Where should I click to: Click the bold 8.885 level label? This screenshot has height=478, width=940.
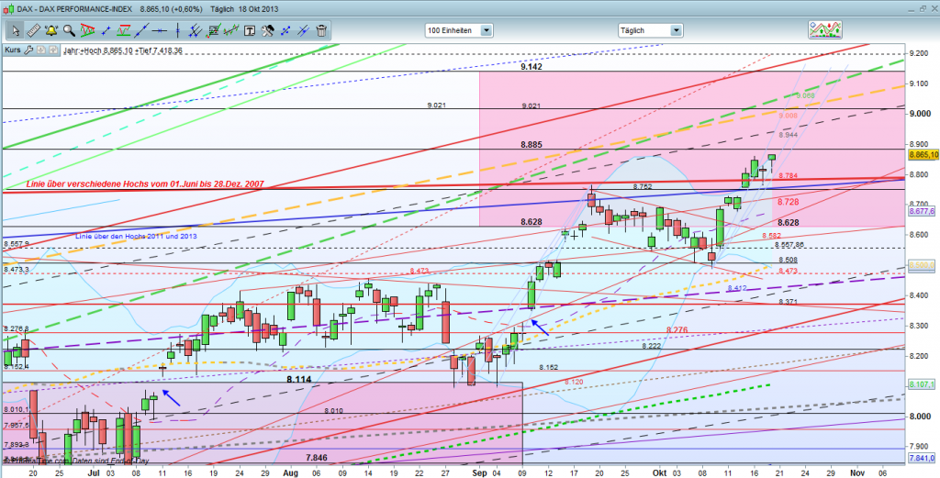click(532, 144)
